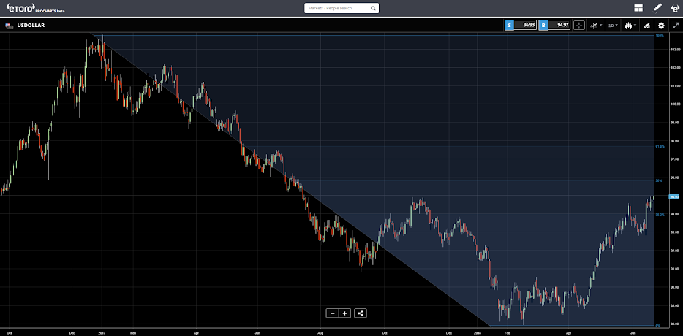This screenshot has width=683, height=336.
Task: Click the eToro ProCharts logo
Action: (35, 8)
